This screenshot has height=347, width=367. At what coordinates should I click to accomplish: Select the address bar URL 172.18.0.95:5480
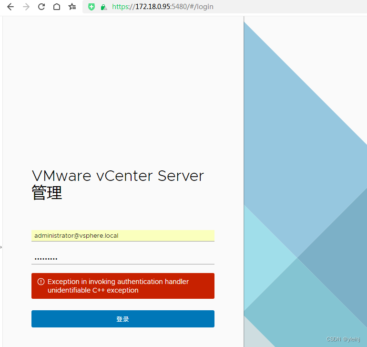163,7
